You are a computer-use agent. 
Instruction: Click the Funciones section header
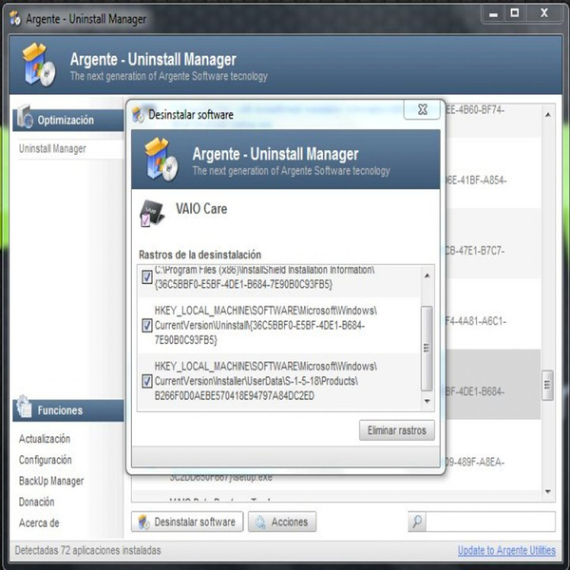click(x=68, y=410)
